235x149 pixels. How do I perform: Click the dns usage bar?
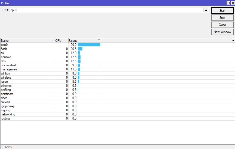pos(79,61)
